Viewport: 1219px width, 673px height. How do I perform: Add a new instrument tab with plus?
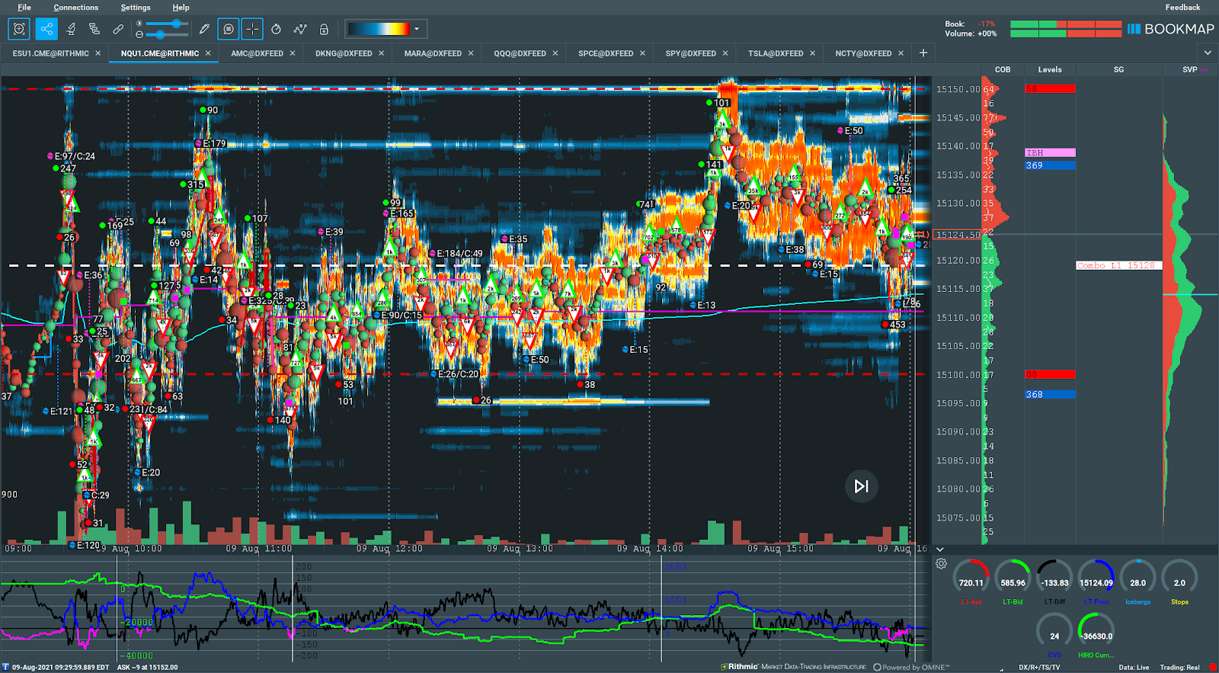[923, 53]
